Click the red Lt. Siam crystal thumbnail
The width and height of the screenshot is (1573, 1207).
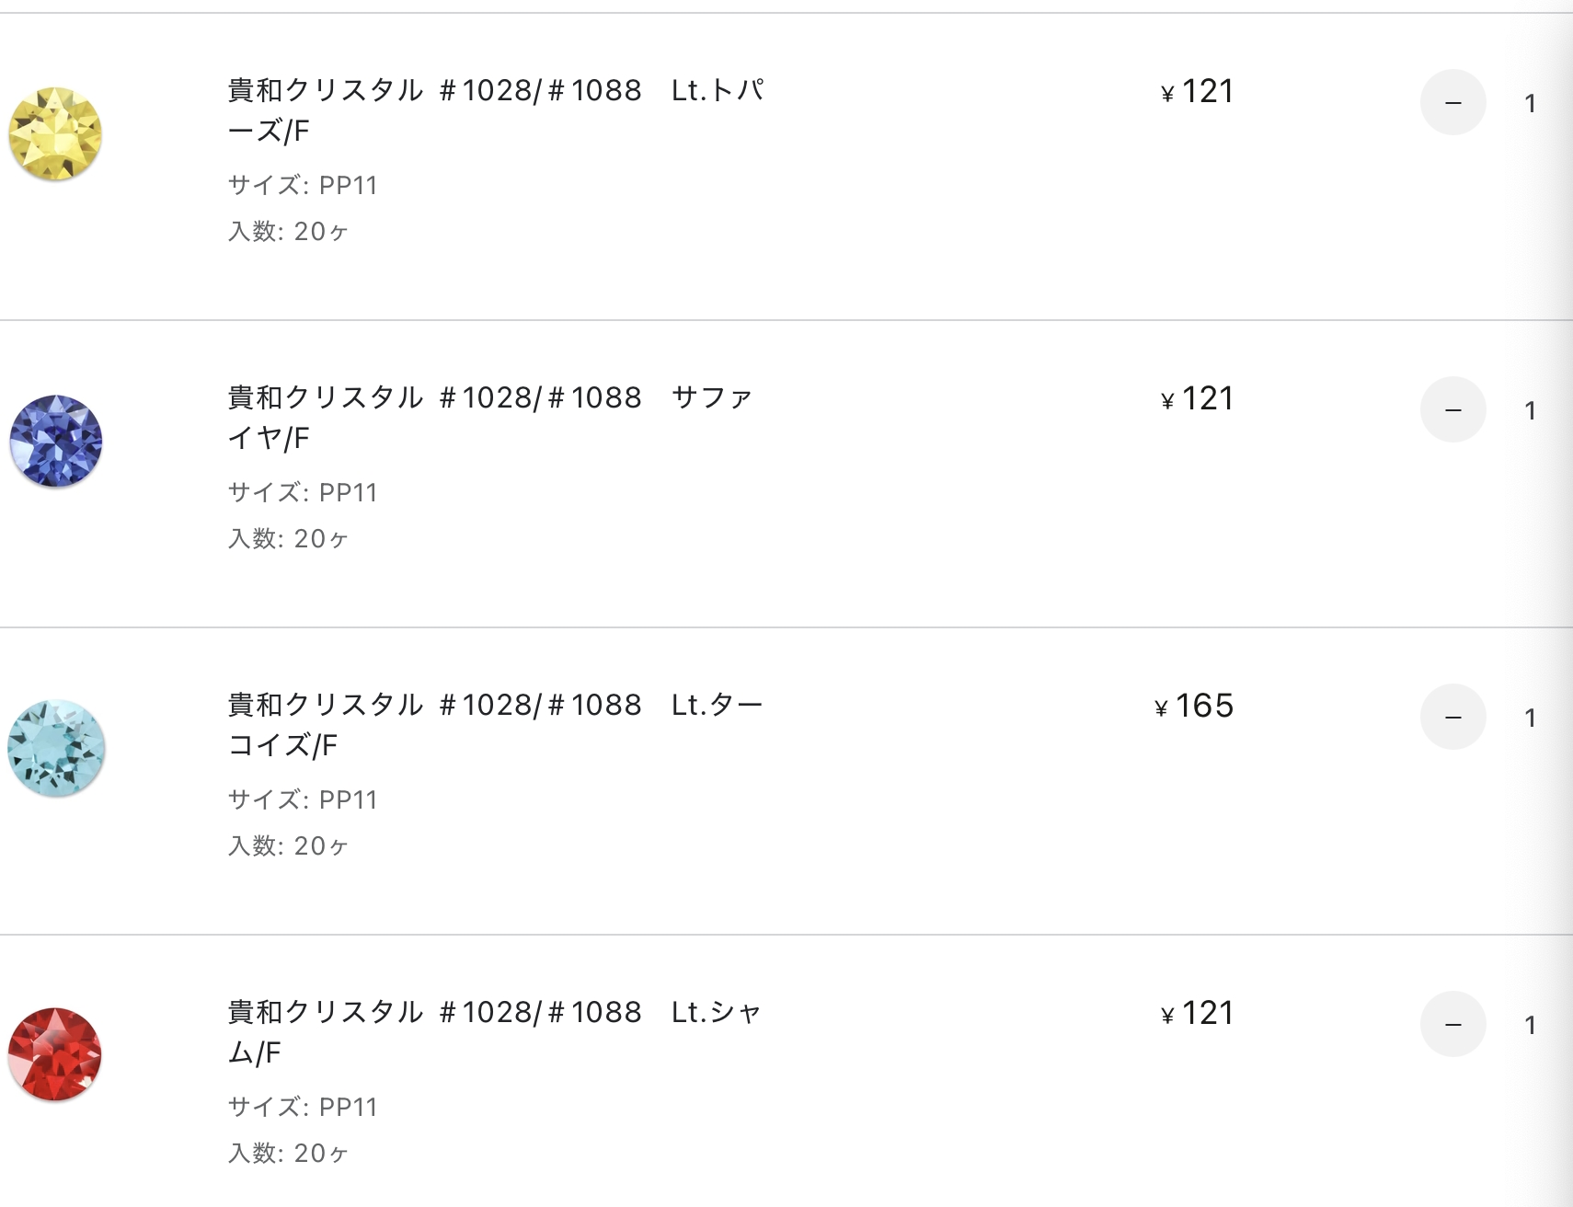coord(55,1054)
